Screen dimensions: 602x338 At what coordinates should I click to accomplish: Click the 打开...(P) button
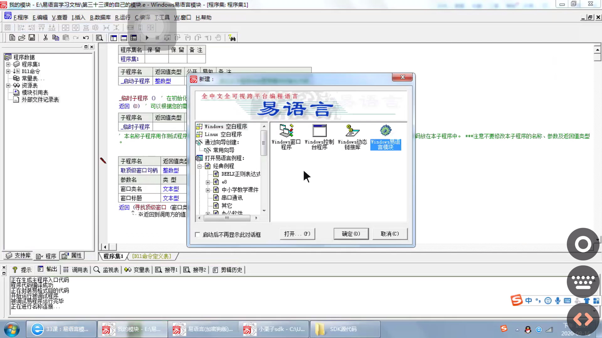coord(297,234)
